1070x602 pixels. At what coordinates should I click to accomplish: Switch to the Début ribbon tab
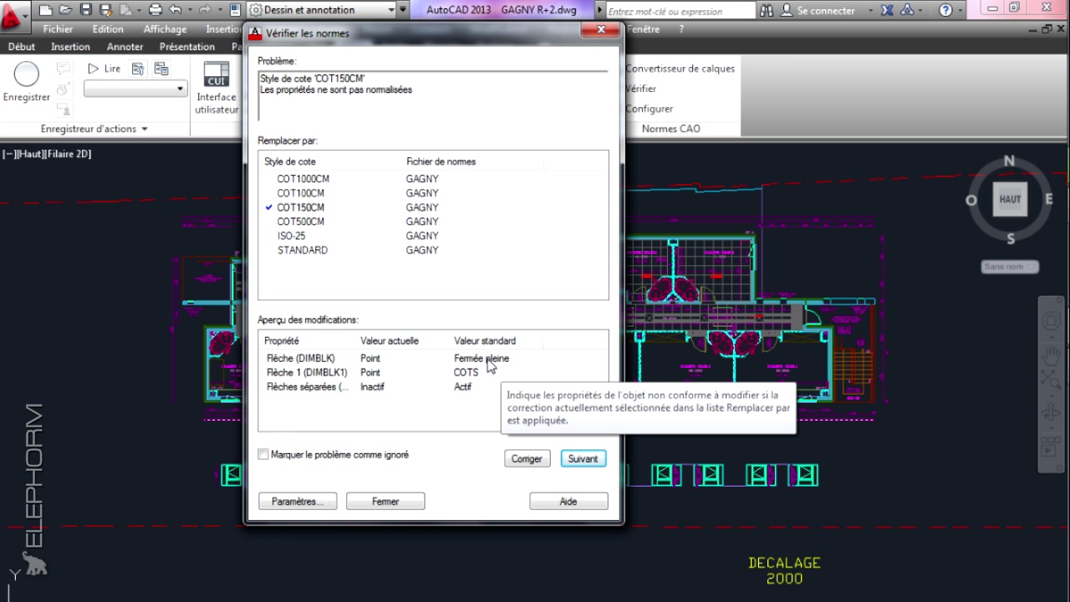pos(22,47)
